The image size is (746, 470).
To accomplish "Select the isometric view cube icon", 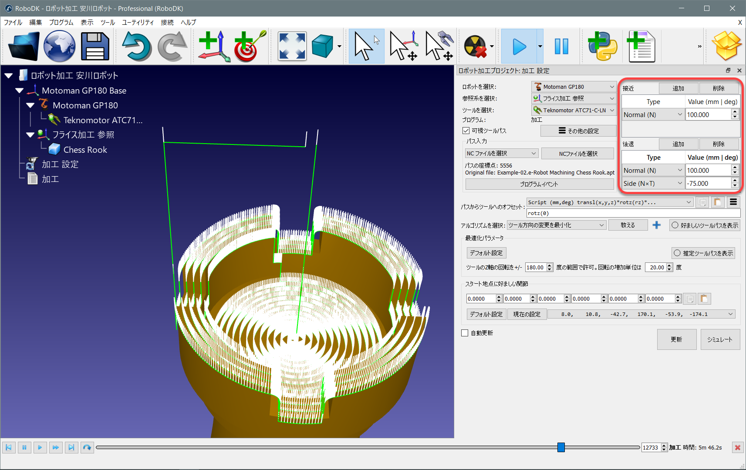I will coord(323,46).
